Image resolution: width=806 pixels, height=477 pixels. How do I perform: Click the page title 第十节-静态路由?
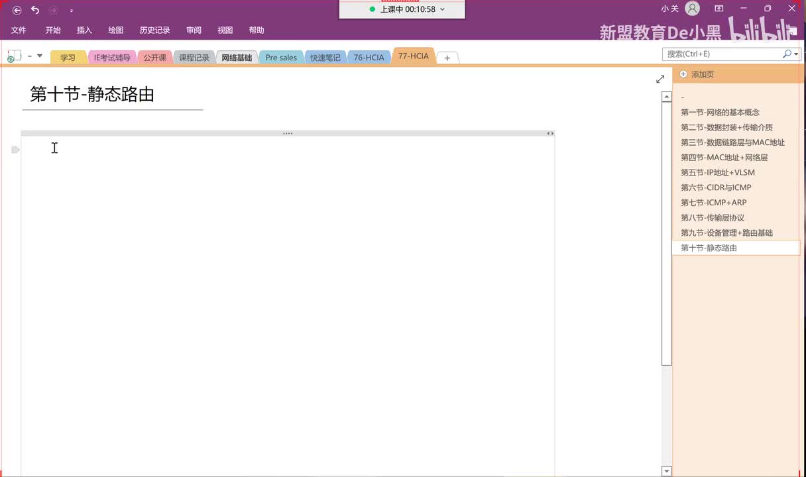[92, 94]
